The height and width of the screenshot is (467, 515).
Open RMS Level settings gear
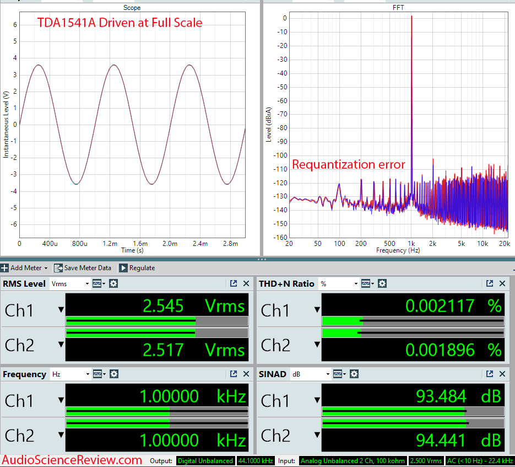pos(113,283)
